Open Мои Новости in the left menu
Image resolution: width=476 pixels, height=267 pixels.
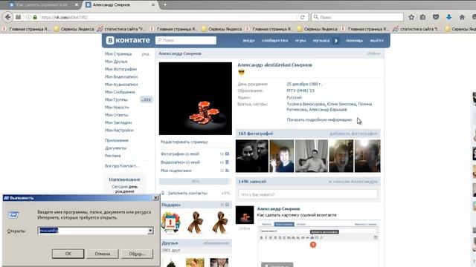tap(117, 107)
